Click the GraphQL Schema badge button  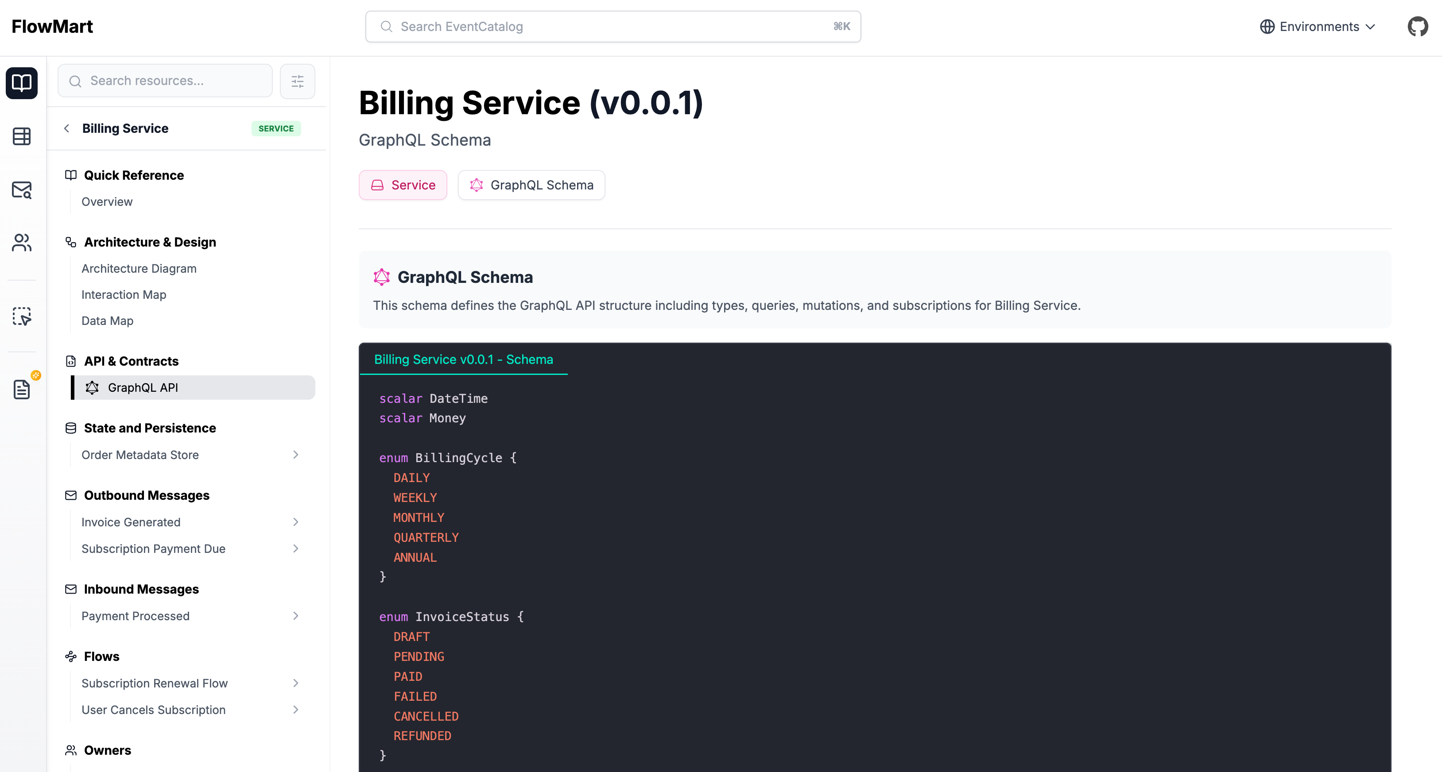coord(531,185)
